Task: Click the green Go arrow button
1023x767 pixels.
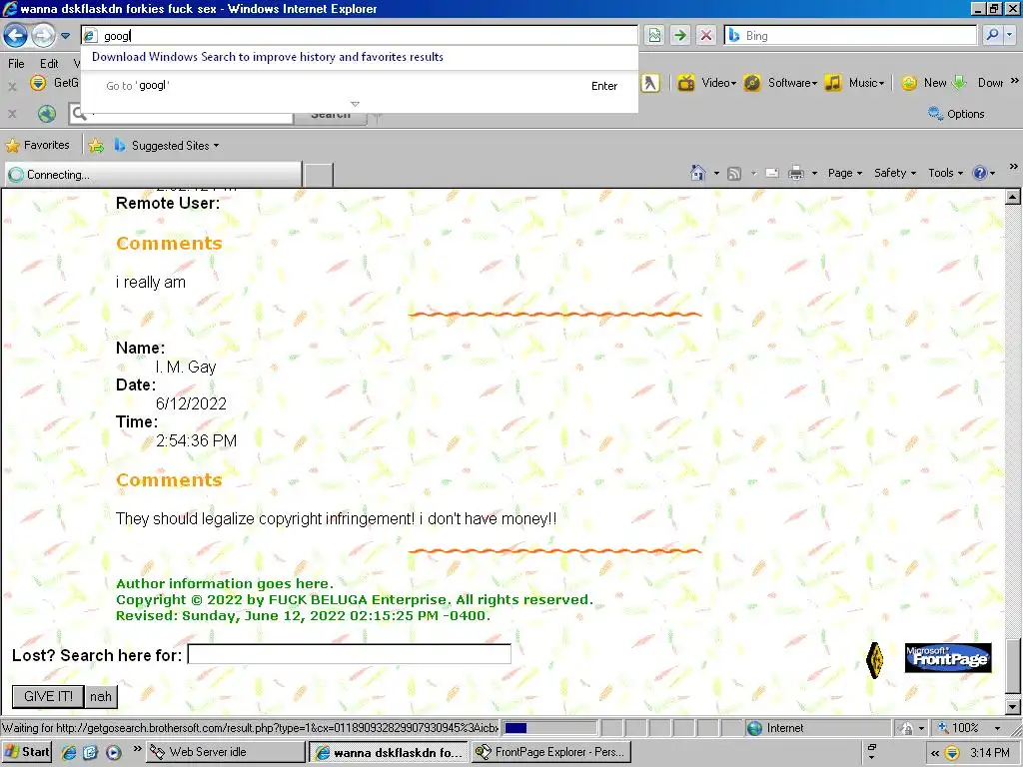Action: click(679, 35)
